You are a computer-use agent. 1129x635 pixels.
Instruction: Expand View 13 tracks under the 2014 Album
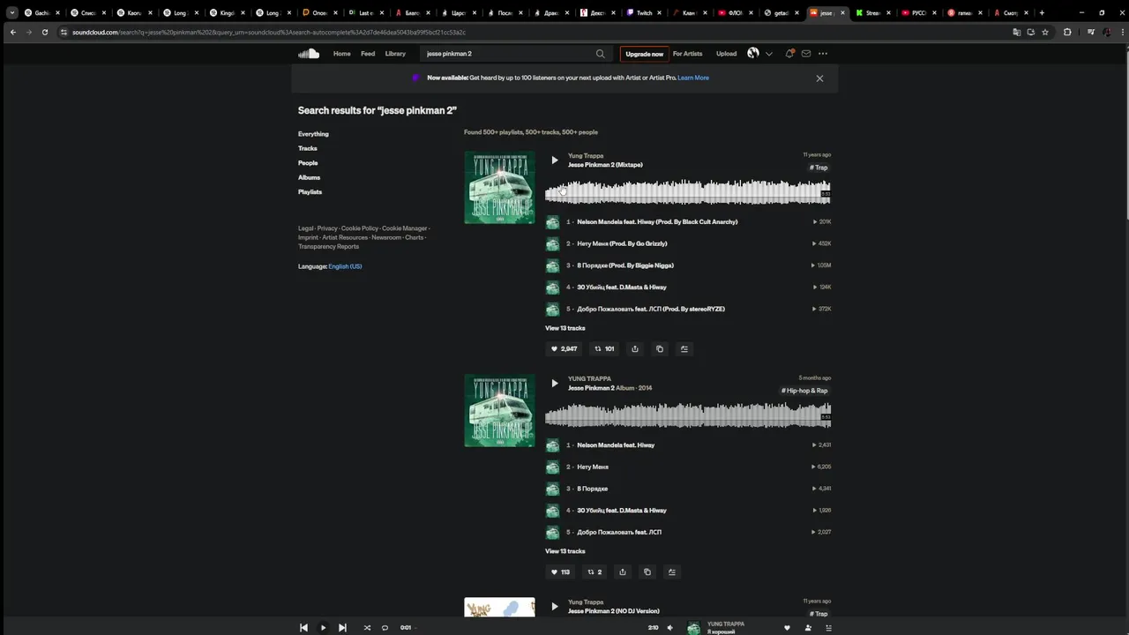click(x=564, y=551)
